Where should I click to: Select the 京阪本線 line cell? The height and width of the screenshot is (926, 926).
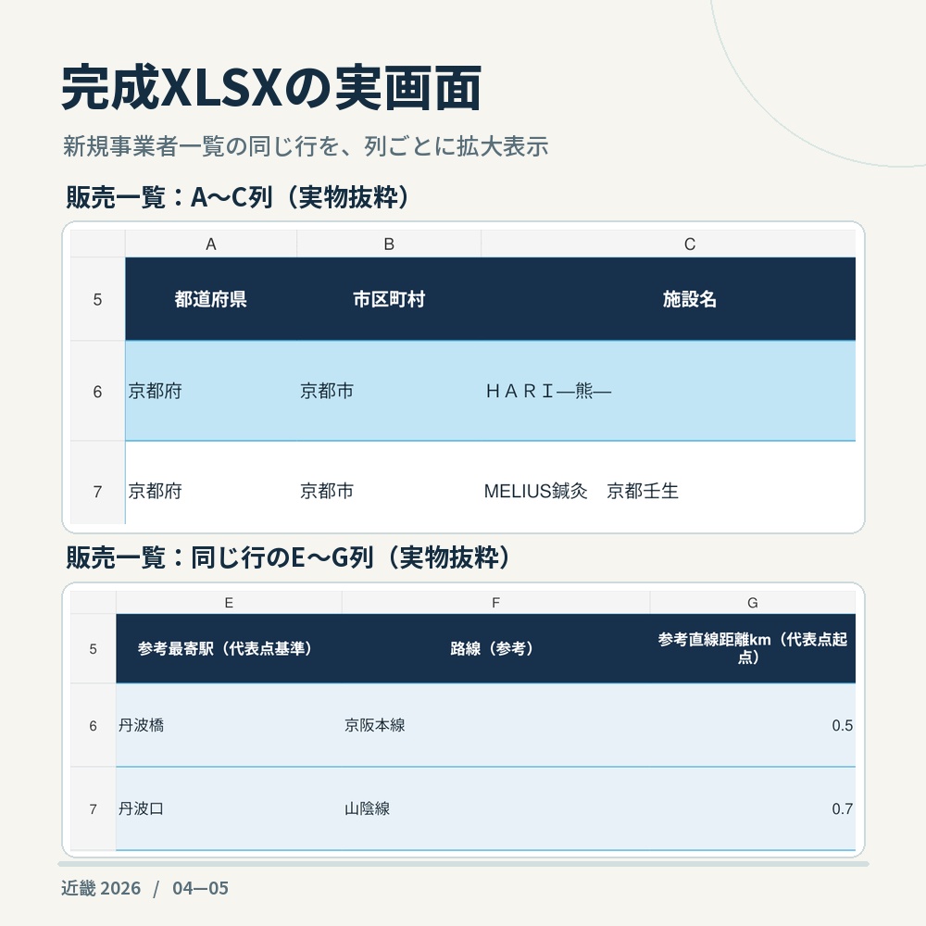pos(495,725)
